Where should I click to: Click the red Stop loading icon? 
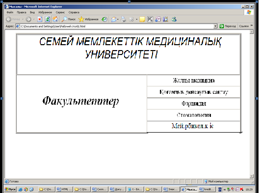point(40,19)
